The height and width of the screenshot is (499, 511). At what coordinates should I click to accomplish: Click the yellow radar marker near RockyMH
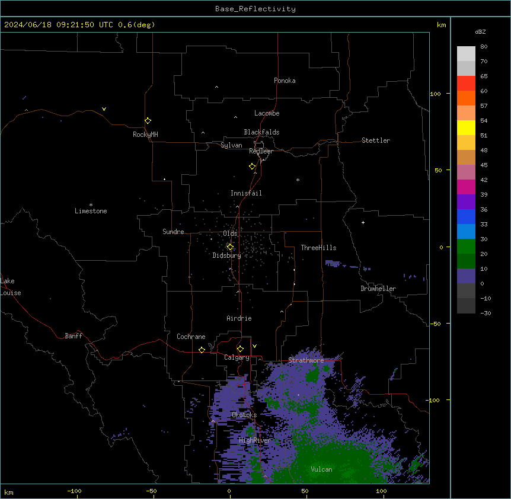(x=148, y=120)
